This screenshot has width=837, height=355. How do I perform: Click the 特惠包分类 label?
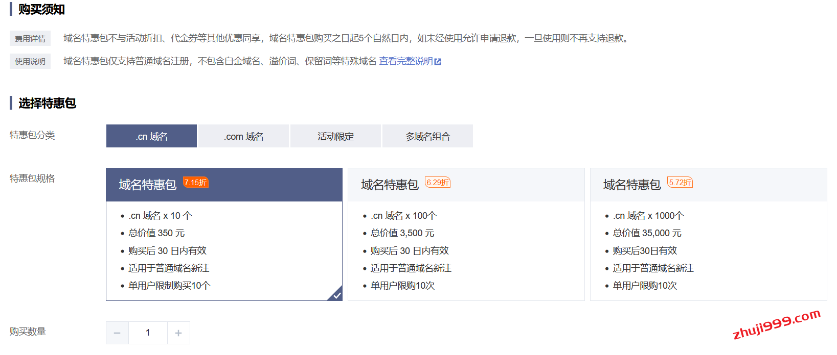[x=32, y=135]
